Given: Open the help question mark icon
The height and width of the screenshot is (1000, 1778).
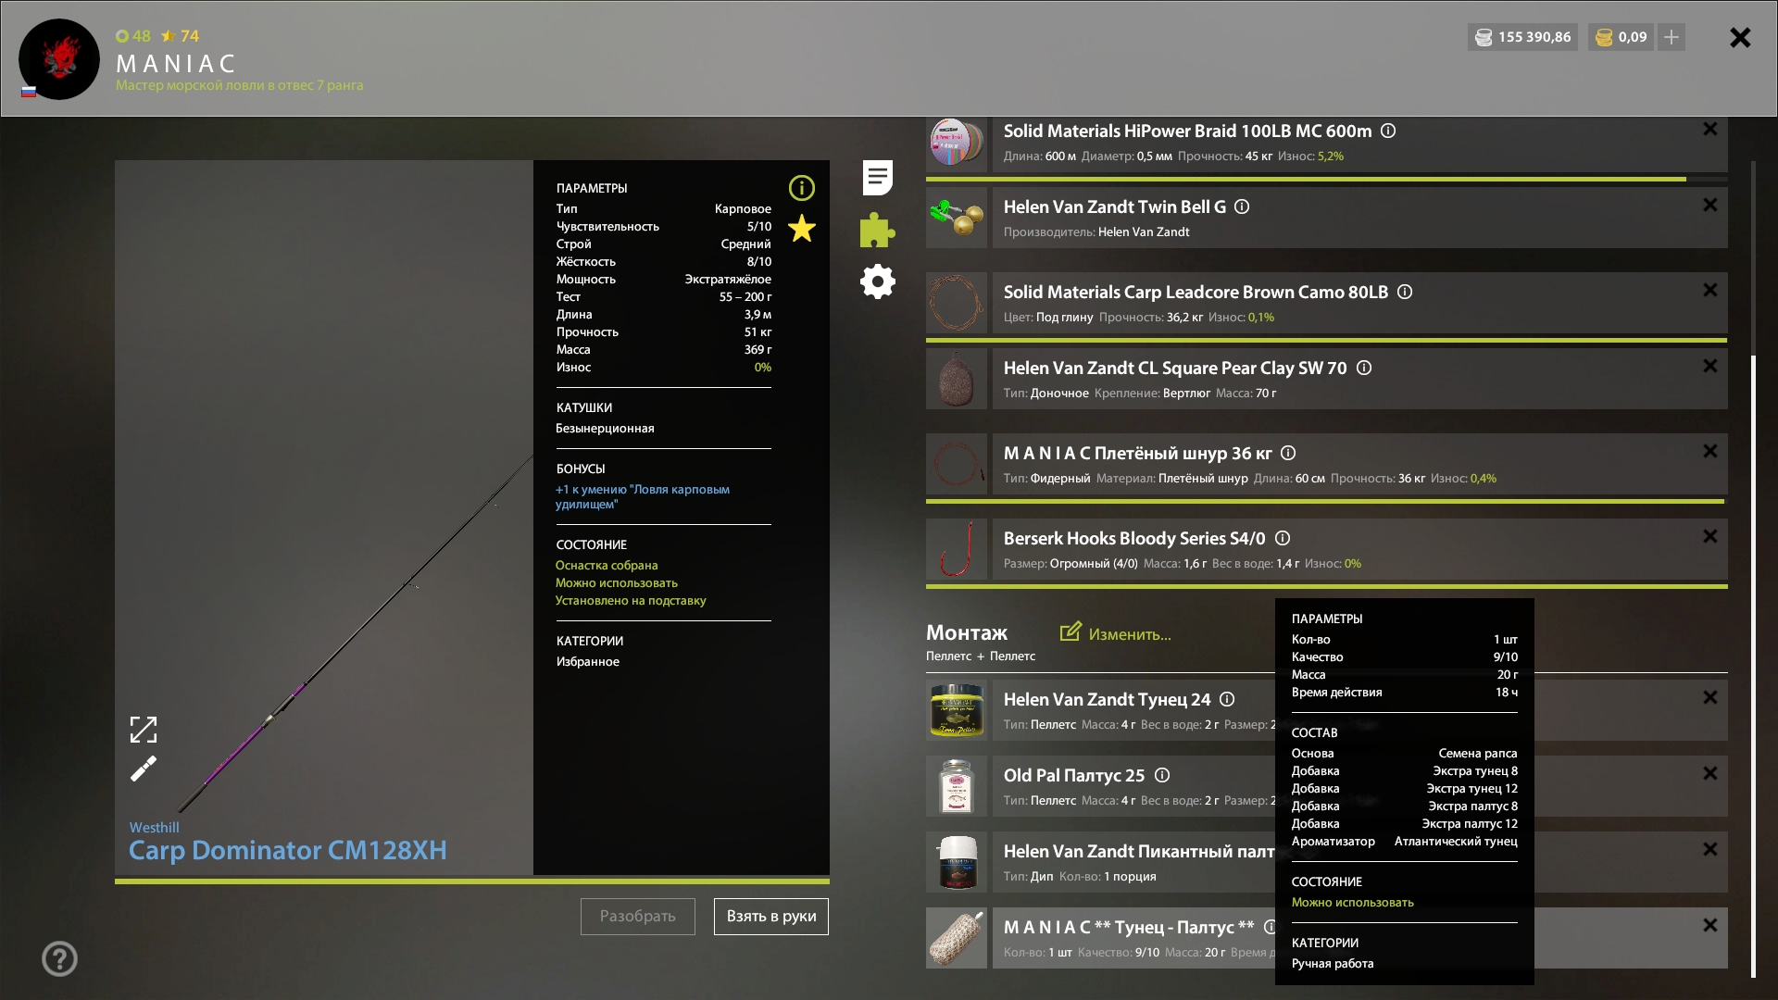Looking at the screenshot, I should [x=59, y=958].
